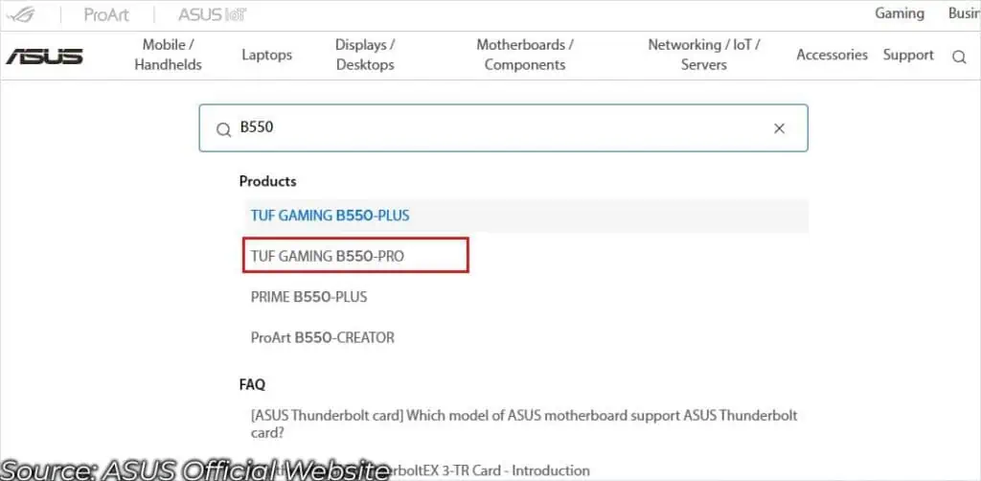The height and width of the screenshot is (481, 981).
Task: Open the Accessories menu
Action: pyautogui.click(x=832, y=55)
